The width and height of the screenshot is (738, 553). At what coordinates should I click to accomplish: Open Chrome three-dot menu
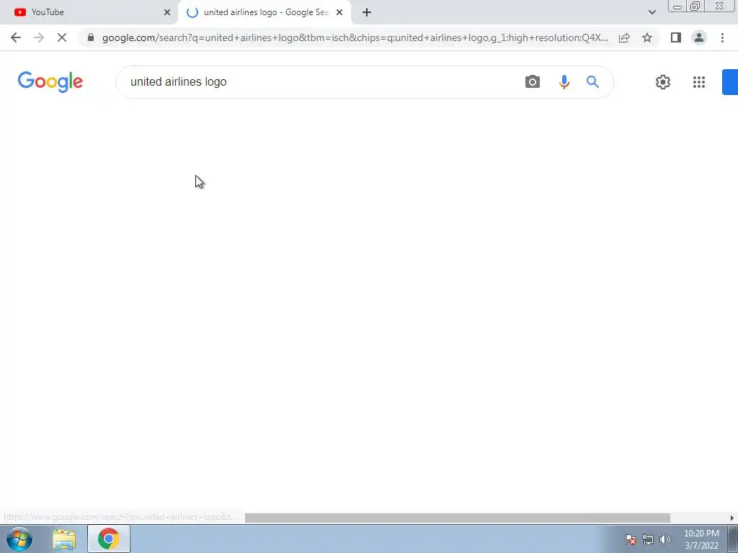[x=722, y=37]
